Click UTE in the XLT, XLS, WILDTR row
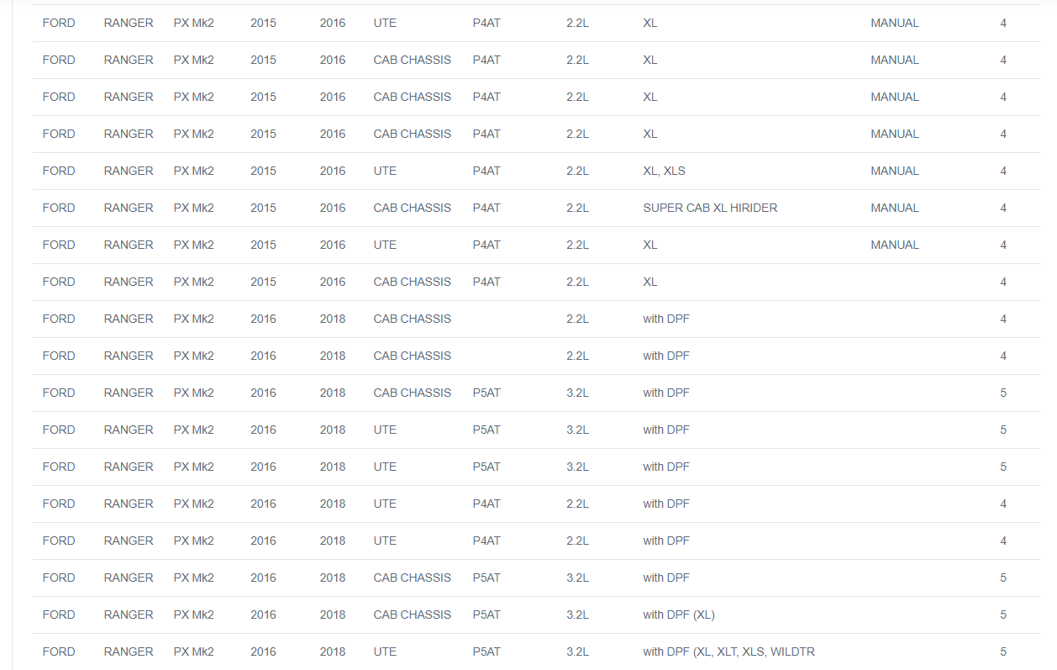Screen dimensions: 1057x670 [x=385, y=652]
